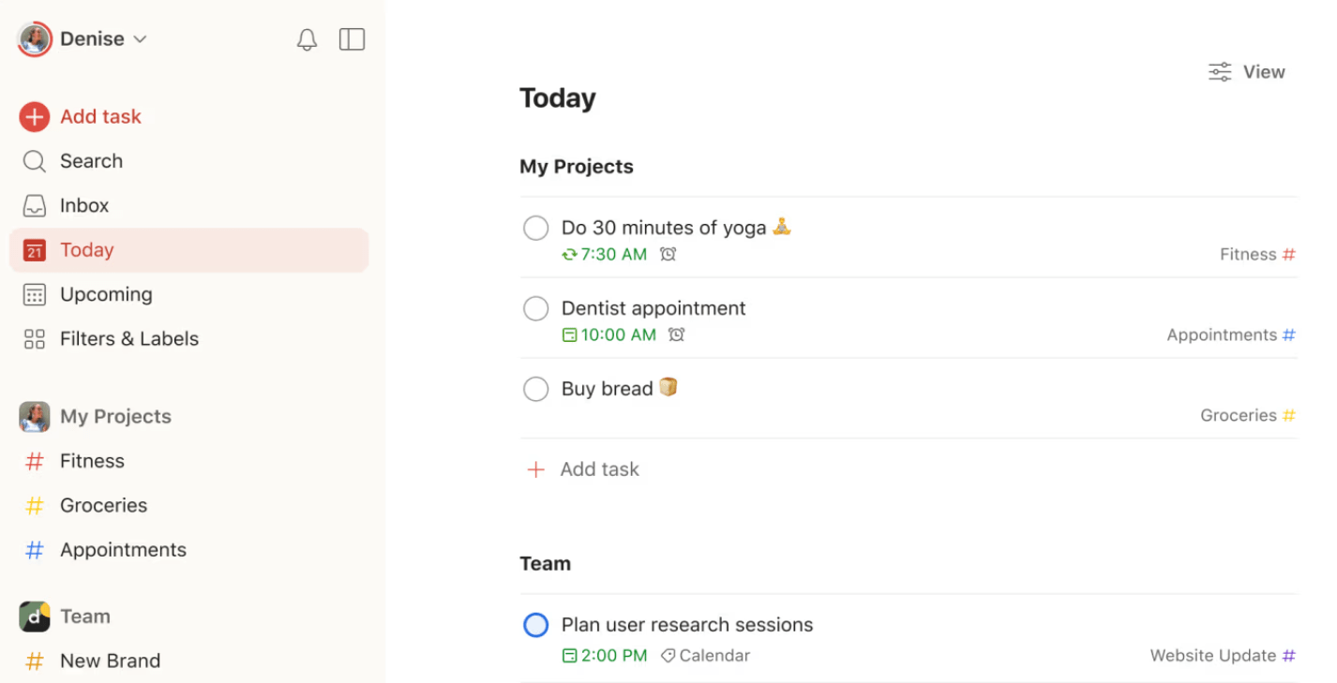The height and width of the screenshot is (683, 1337).
Task: Click the recurring icon on the yoga task
Action: click(570, 254)
